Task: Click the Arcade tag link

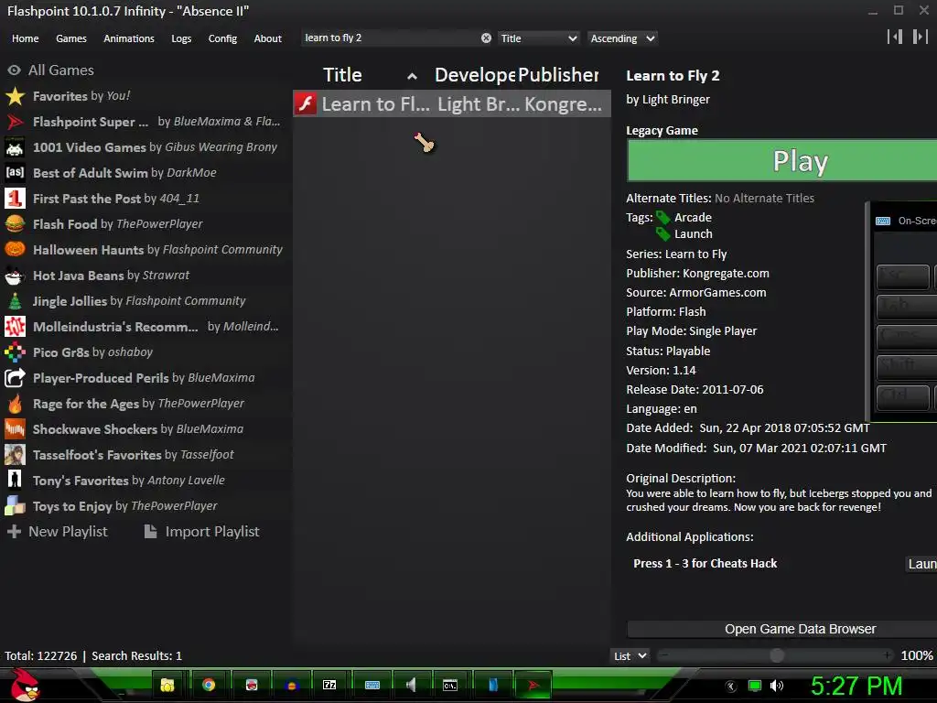Action: [693, 218]
